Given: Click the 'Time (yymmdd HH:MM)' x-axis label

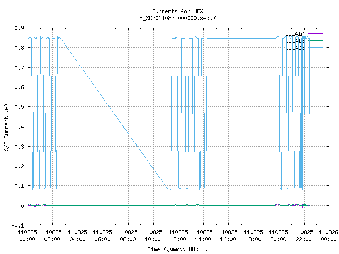Looking at the screenshot, I should (177, 249).
